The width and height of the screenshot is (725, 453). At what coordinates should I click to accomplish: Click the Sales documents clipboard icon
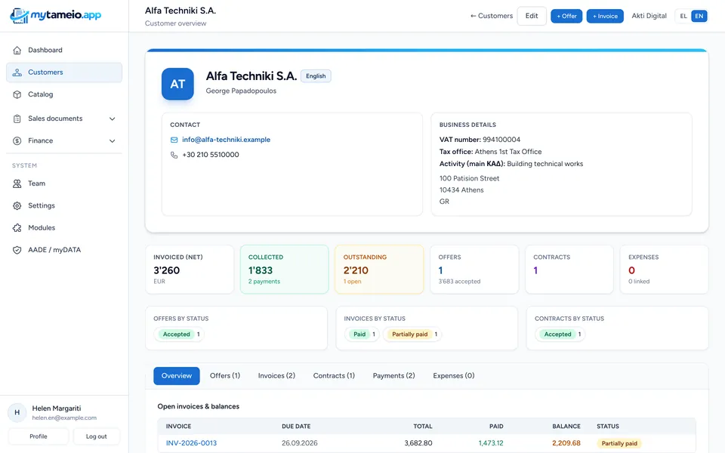17,119
